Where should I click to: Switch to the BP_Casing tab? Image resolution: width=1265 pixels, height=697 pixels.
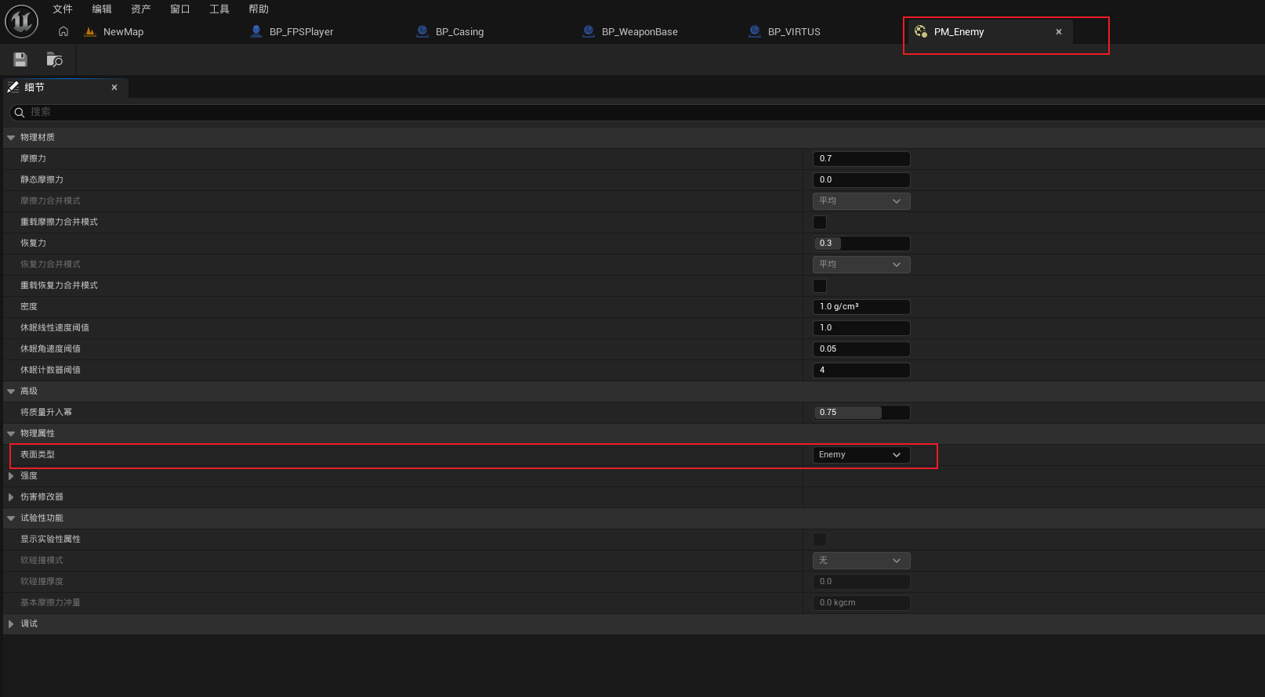459,32
